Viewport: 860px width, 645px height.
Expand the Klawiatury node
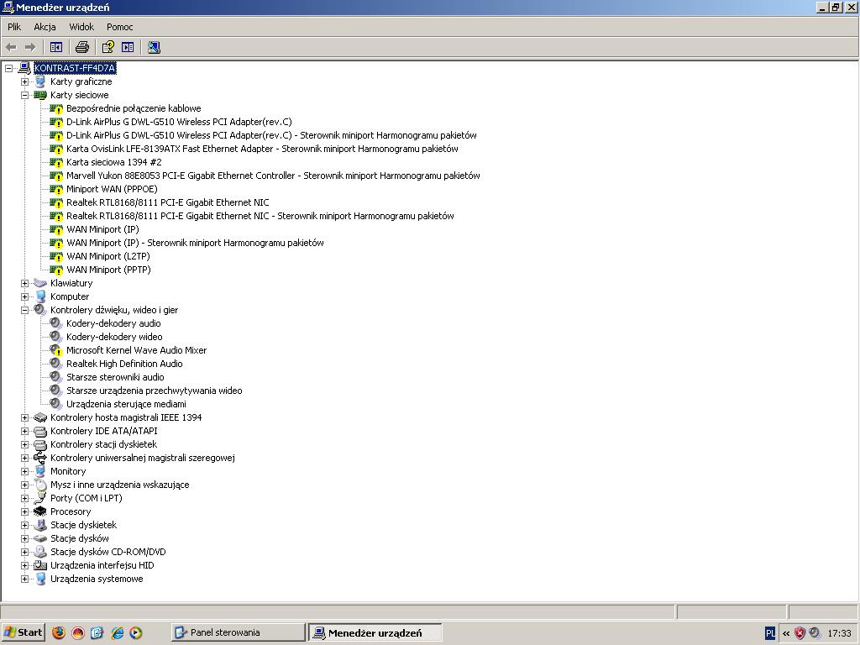[24, 283]
